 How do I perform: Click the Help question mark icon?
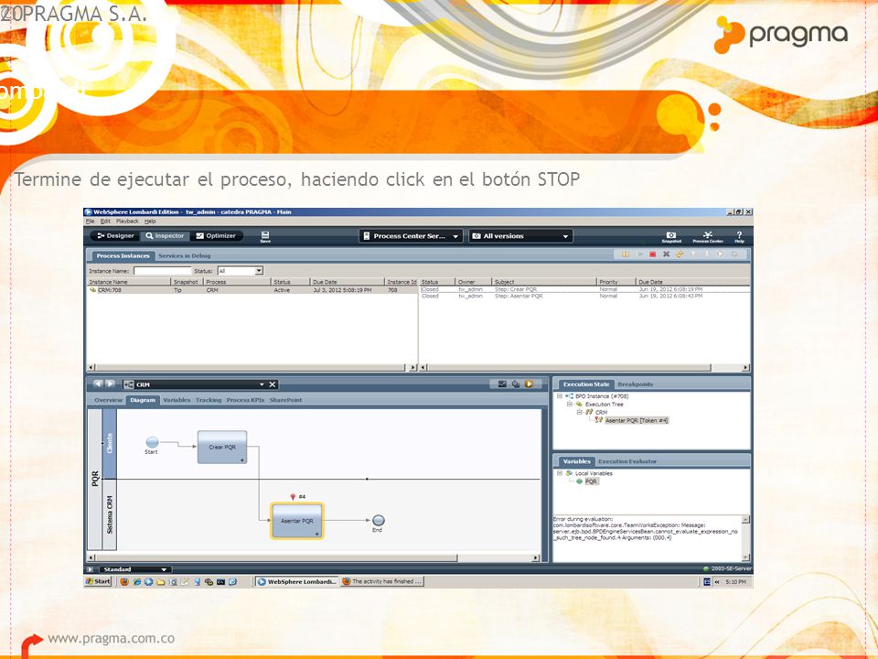tap(739, 237)
